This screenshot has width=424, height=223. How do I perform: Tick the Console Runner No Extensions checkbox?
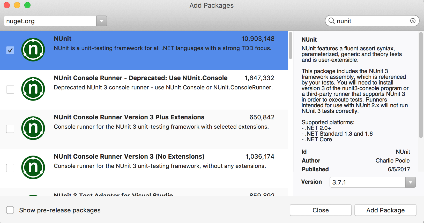pyautogui.click(x=10, y=168)
